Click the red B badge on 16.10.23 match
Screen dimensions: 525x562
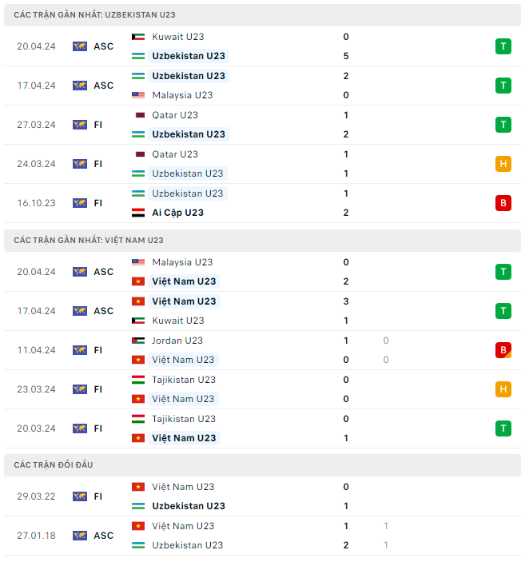(503, 203)
